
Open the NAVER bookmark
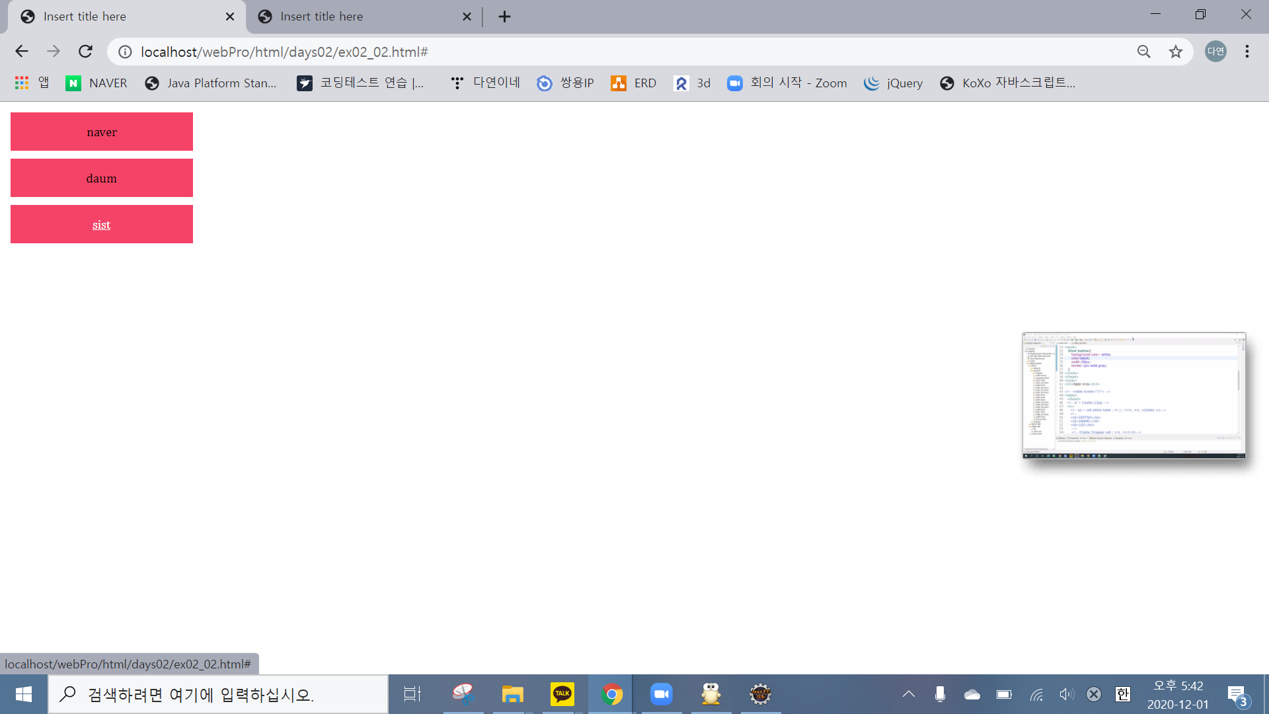(x=96, y=83)
